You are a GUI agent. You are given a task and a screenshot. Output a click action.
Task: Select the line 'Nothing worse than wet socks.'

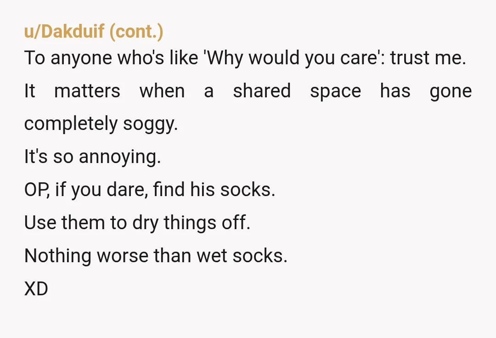pos(156,255)
